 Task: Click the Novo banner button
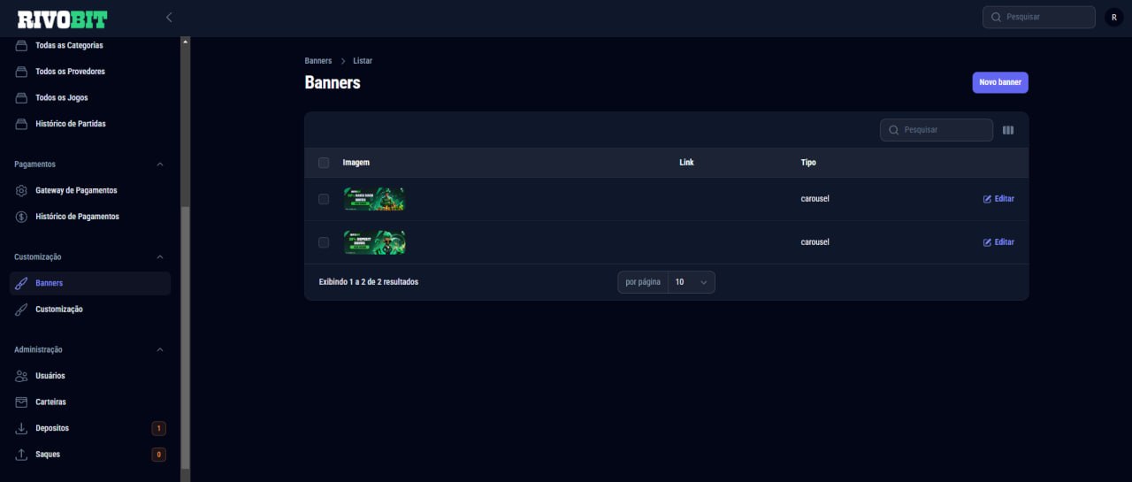click(x=1000, y=82)
